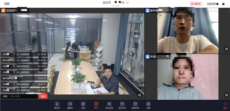Open the settings (设置) gear in toolbar
The height and width of the screenshot is (111, 230).
pyautogui.click(x=148, y=105)
